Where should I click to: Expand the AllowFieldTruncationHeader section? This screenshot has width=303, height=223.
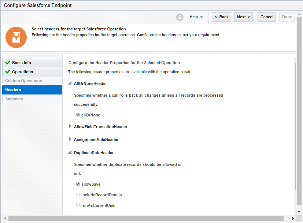[x=70, y=126]
